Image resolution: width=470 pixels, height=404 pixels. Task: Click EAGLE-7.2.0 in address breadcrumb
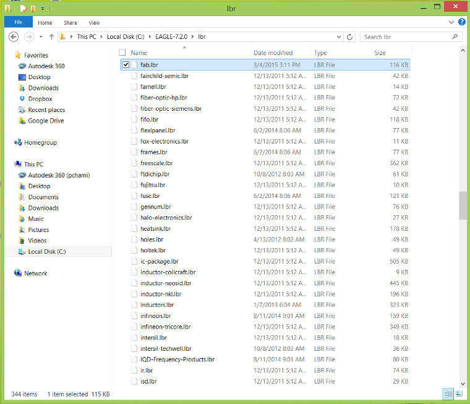pos(171,37)
